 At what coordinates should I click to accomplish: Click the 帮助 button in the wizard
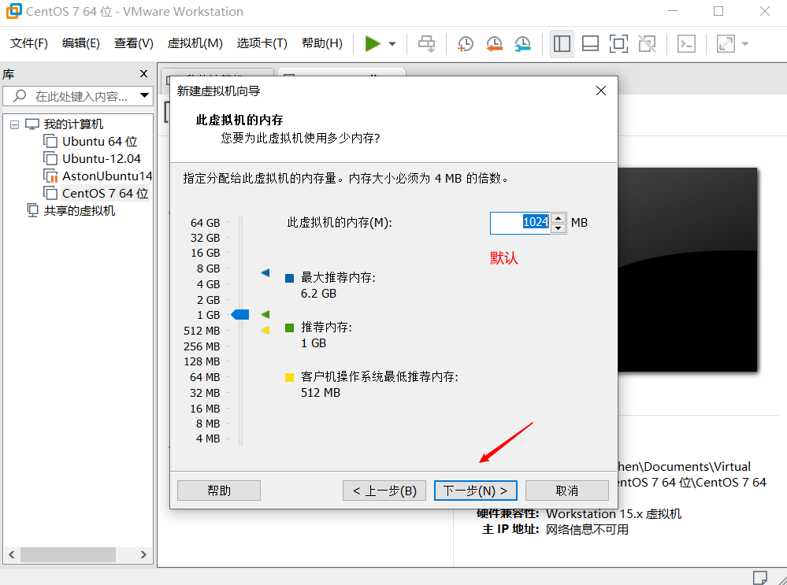click(x=219, y=491)
